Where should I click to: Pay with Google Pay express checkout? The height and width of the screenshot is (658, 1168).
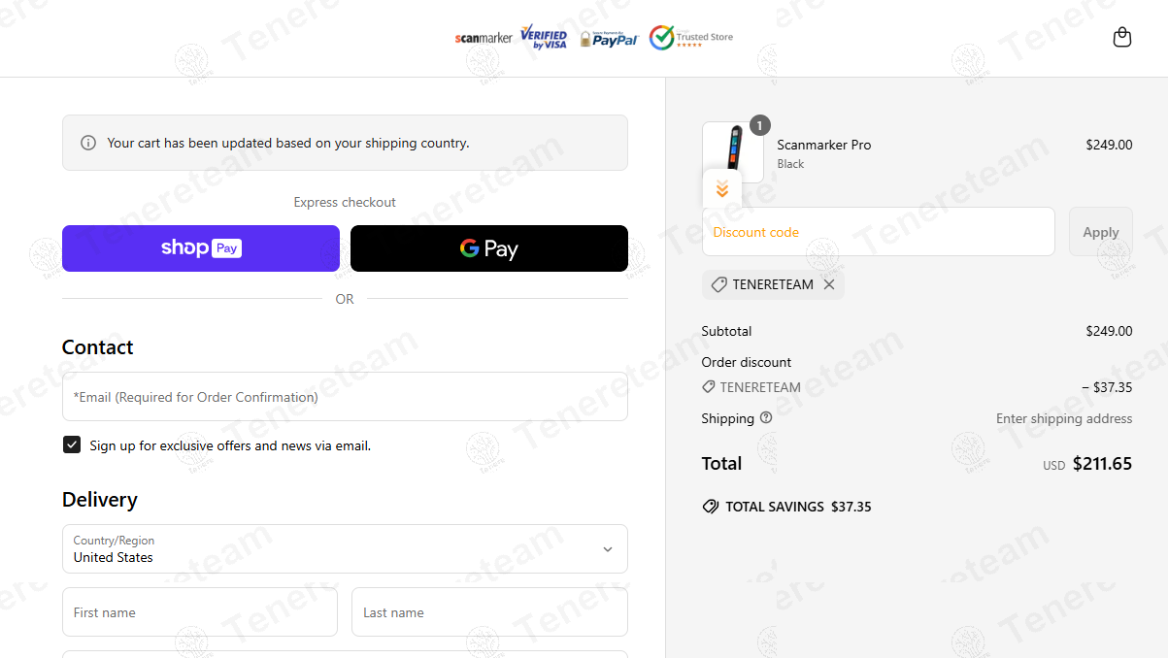(x=488, y=248)
